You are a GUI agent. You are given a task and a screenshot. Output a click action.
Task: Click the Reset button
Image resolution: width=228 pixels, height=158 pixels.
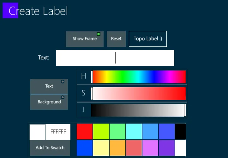(x=116, y=39)
